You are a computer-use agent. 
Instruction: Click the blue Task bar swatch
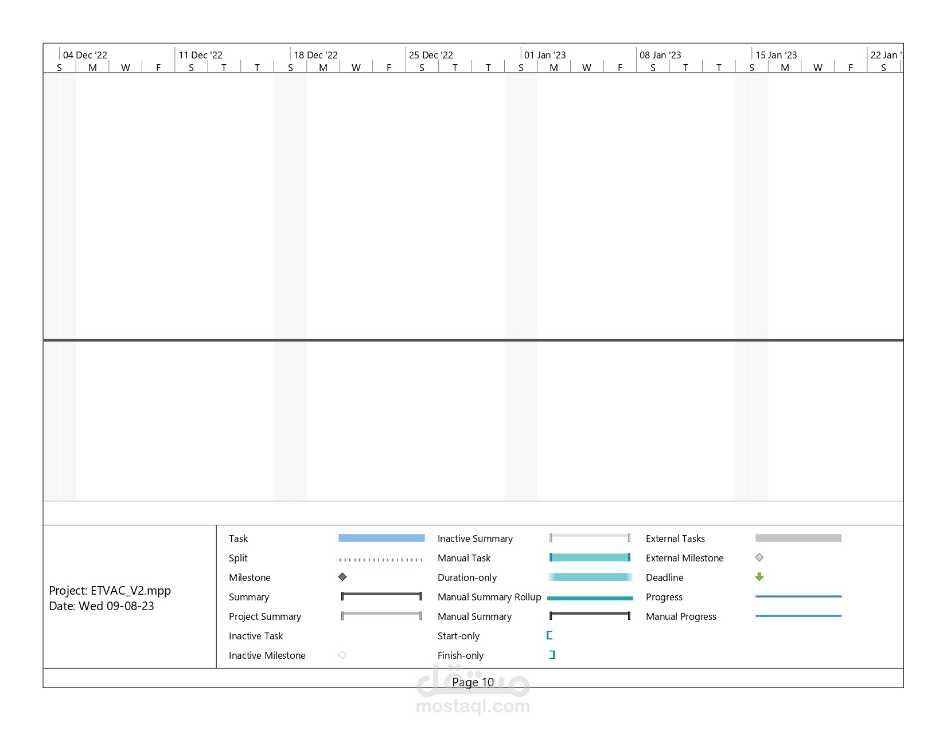pyautogui.click(x=381, y=538)
